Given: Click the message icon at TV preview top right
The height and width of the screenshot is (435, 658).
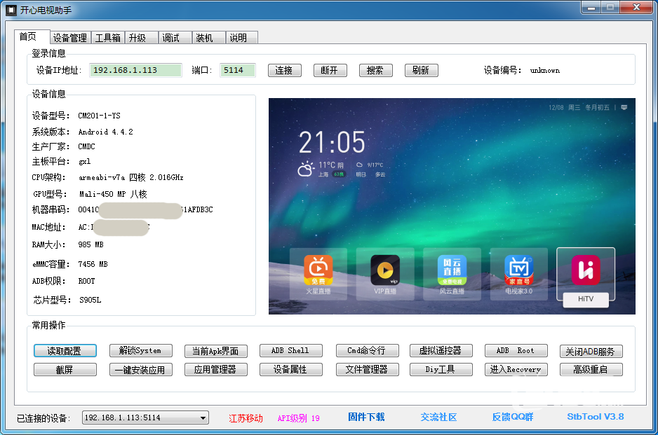Looking at the screenshot, I should click(x=624, y=107).
